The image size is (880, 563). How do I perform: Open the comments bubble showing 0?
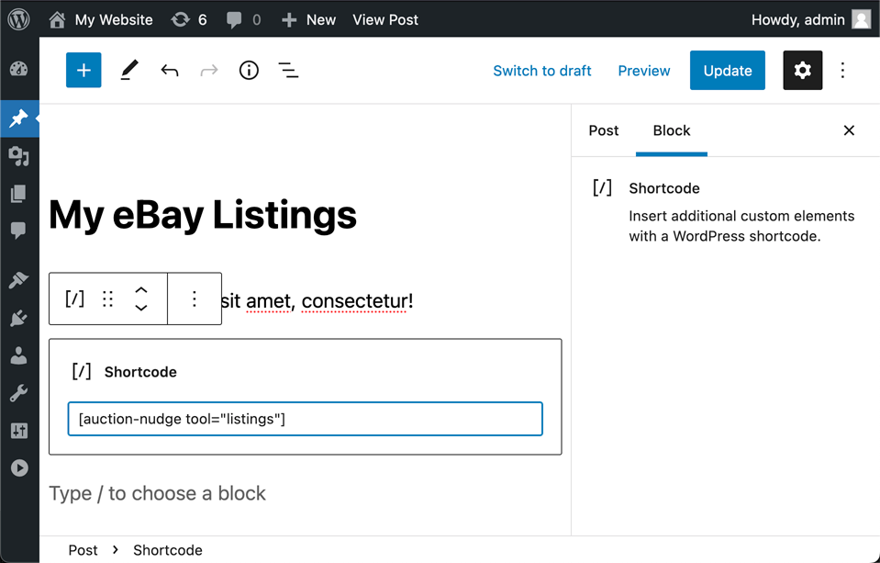(243, 19)
